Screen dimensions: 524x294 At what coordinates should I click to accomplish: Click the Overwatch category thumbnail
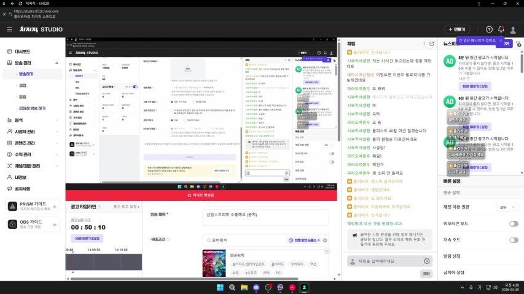pos(214,263)
